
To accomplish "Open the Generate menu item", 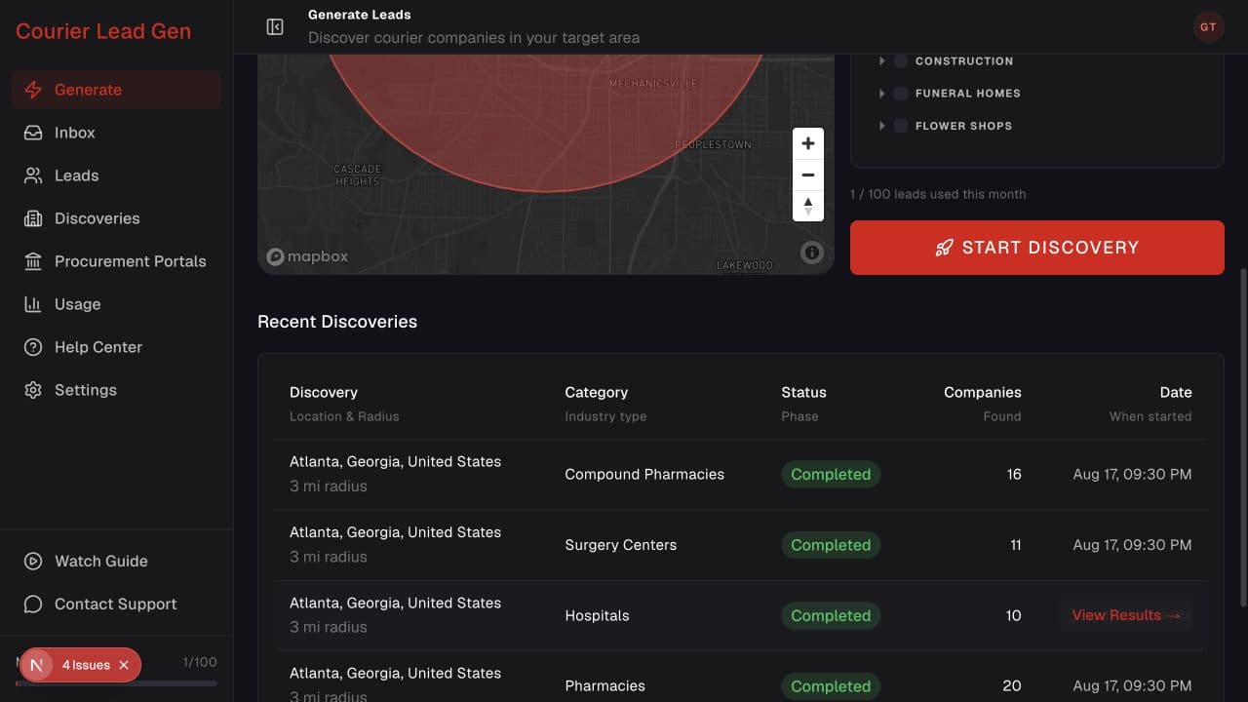I will pyautogui.click(x=117, y=90).
